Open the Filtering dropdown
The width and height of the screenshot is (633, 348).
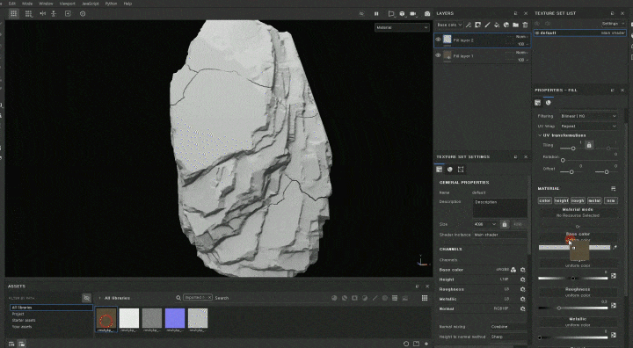click(588, 116)
